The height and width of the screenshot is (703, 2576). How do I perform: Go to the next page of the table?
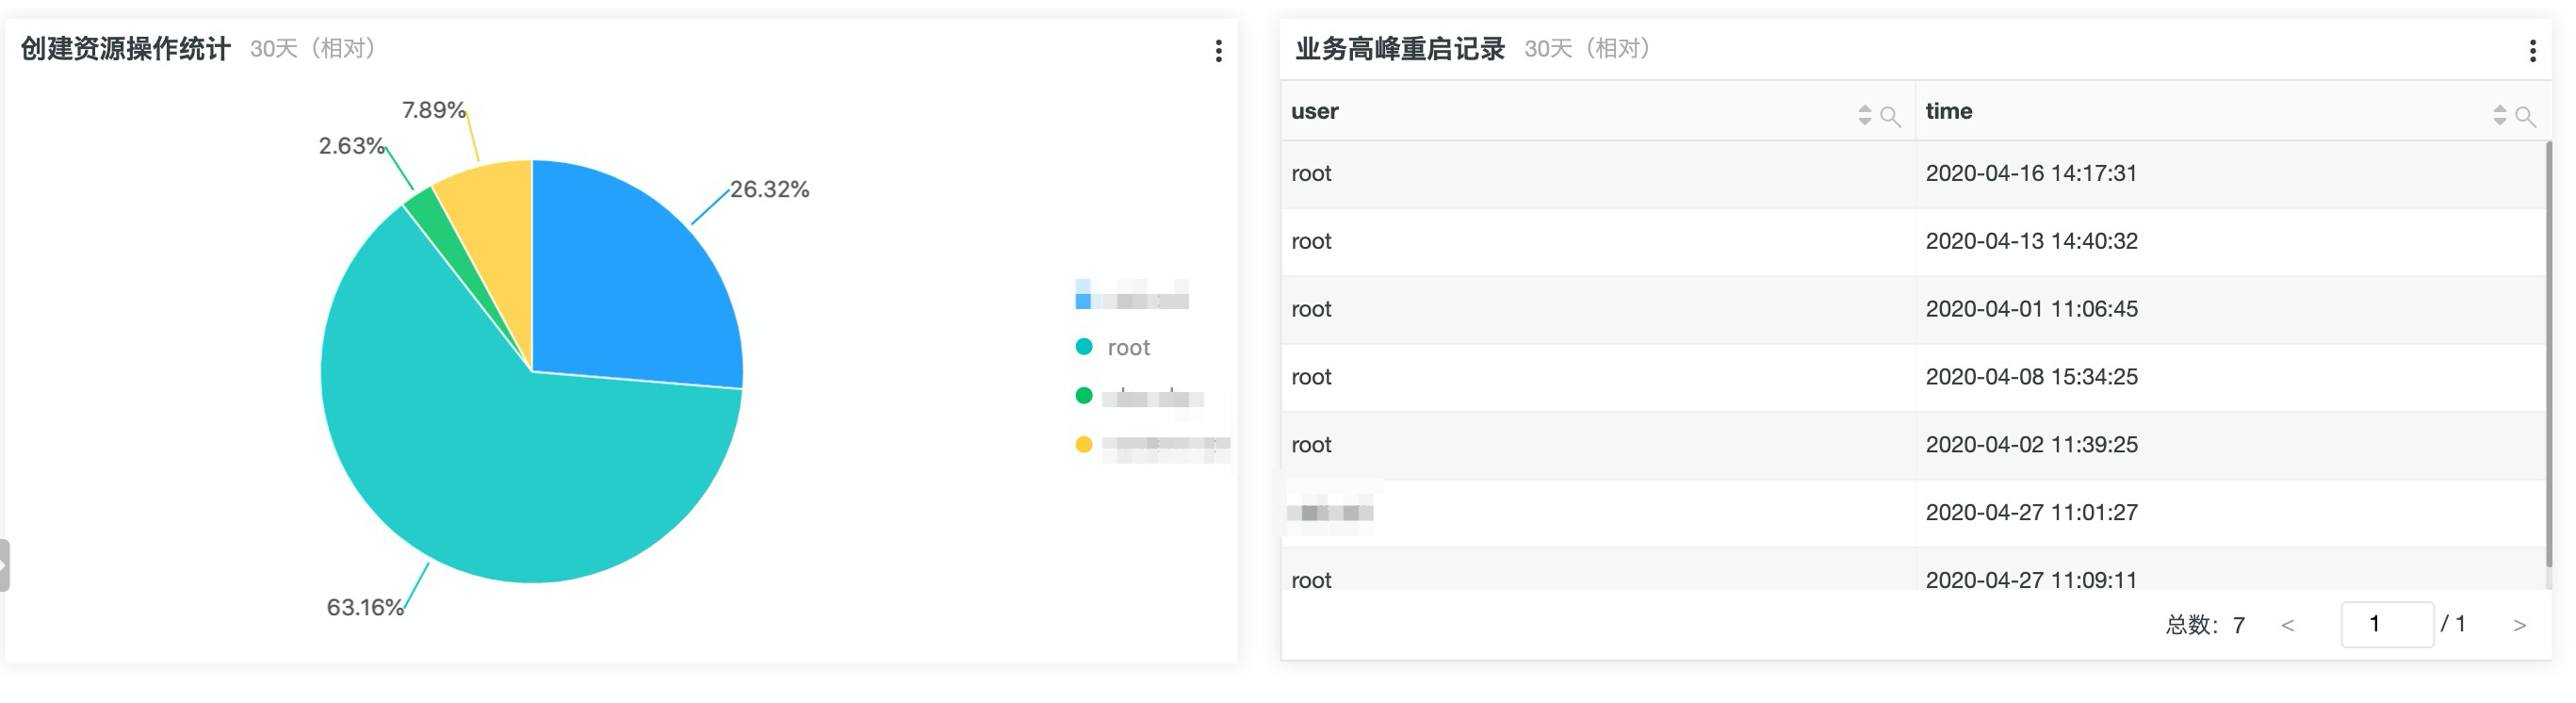(2519, 626)
